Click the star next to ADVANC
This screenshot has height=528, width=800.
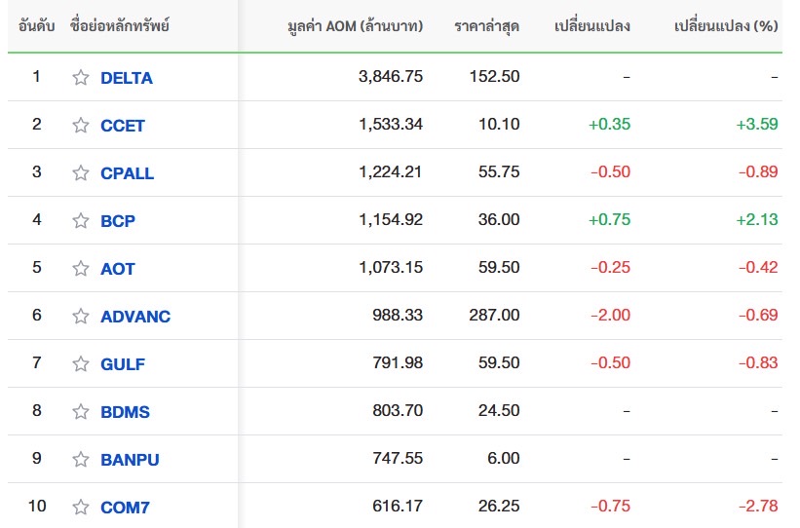[x=81, y=317]
